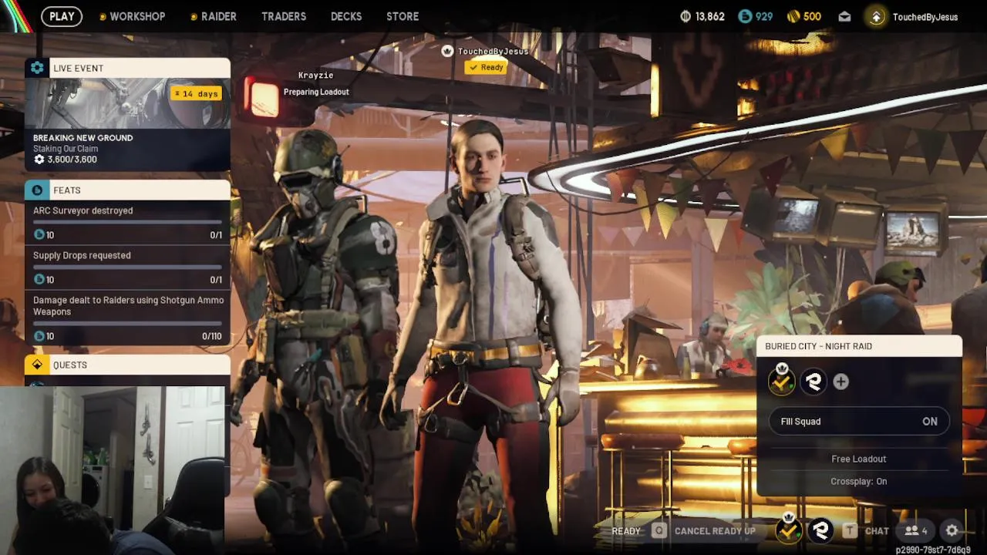The height and width of the screenshot is (555, 987).
Task: Open the LIVE EVENT panel header
Action: 127,68
